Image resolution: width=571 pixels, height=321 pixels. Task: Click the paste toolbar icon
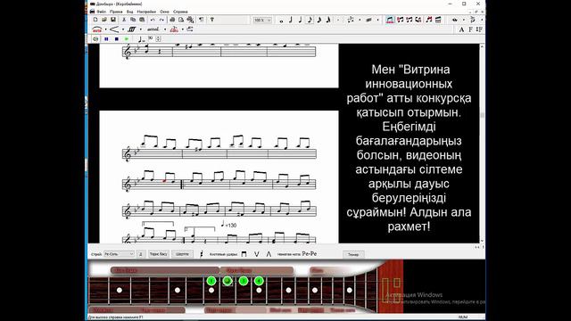142,20
